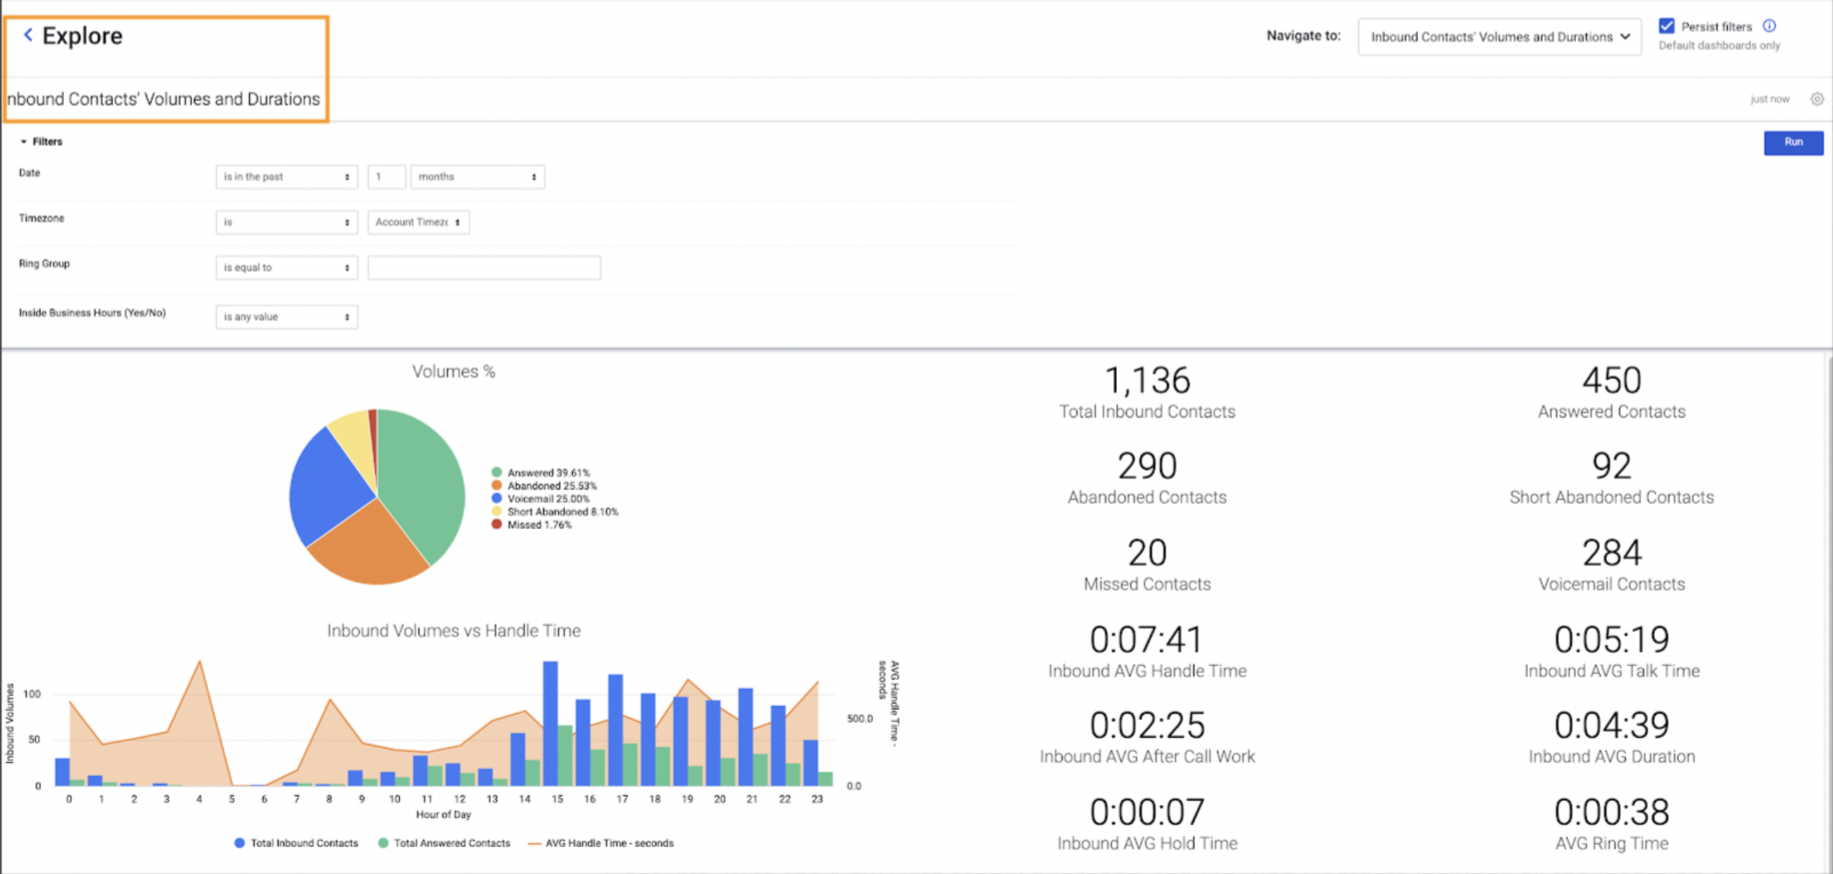Click the Explore breadcrumb heading
1833x874 pixels.
(83, 35)
